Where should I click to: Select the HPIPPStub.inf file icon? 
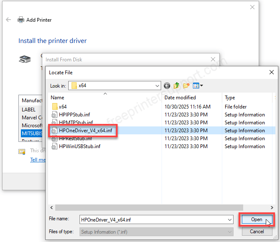pos(54,115)
